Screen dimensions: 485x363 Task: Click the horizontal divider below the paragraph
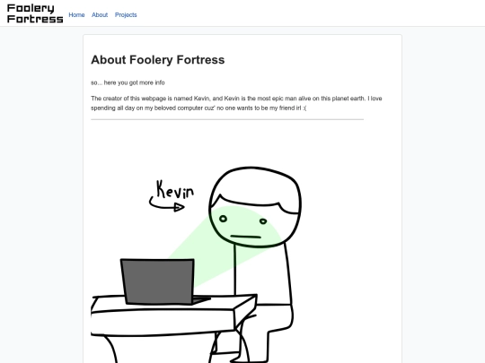click(227, 119)
